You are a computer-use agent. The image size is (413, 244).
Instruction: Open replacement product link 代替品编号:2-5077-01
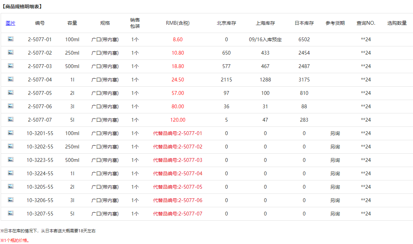click(x=177, y=133)
